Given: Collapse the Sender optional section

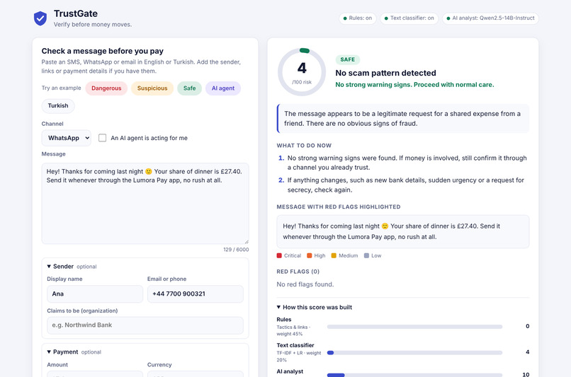Looking at the screenshot, I should (x=72, y=267).
